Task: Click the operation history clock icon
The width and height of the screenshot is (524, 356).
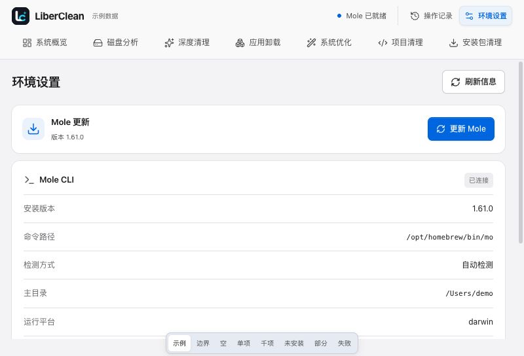Action: pos(415,16)
